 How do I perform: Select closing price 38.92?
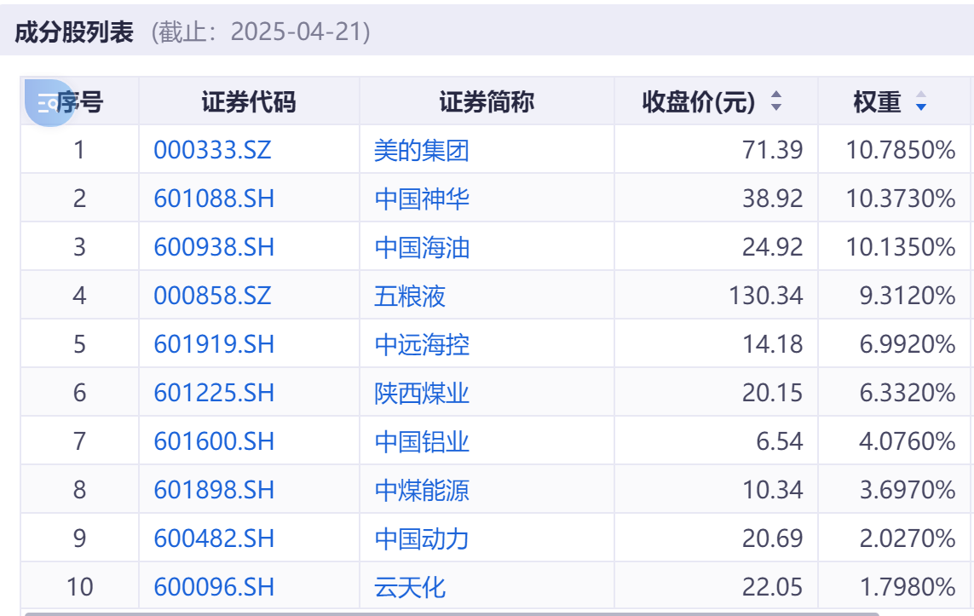click(772, 199)
